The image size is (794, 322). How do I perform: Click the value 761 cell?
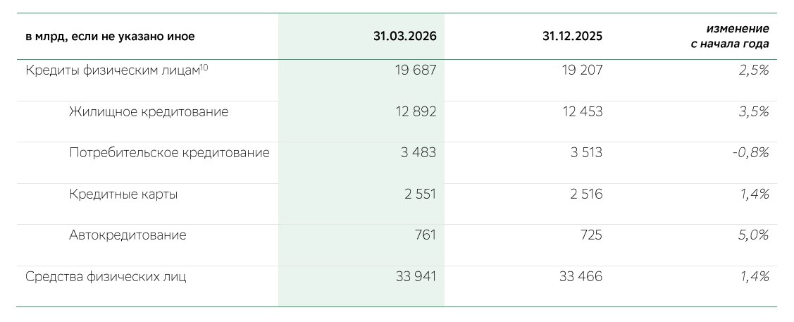(425, 235)
